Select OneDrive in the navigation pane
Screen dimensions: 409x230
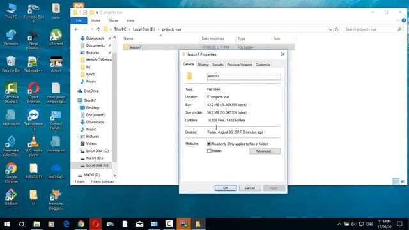point(91,91)
